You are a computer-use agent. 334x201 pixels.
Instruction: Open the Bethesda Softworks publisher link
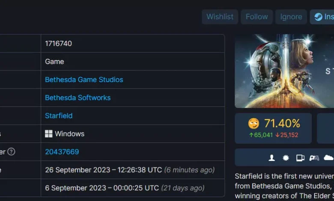point(78,98)
